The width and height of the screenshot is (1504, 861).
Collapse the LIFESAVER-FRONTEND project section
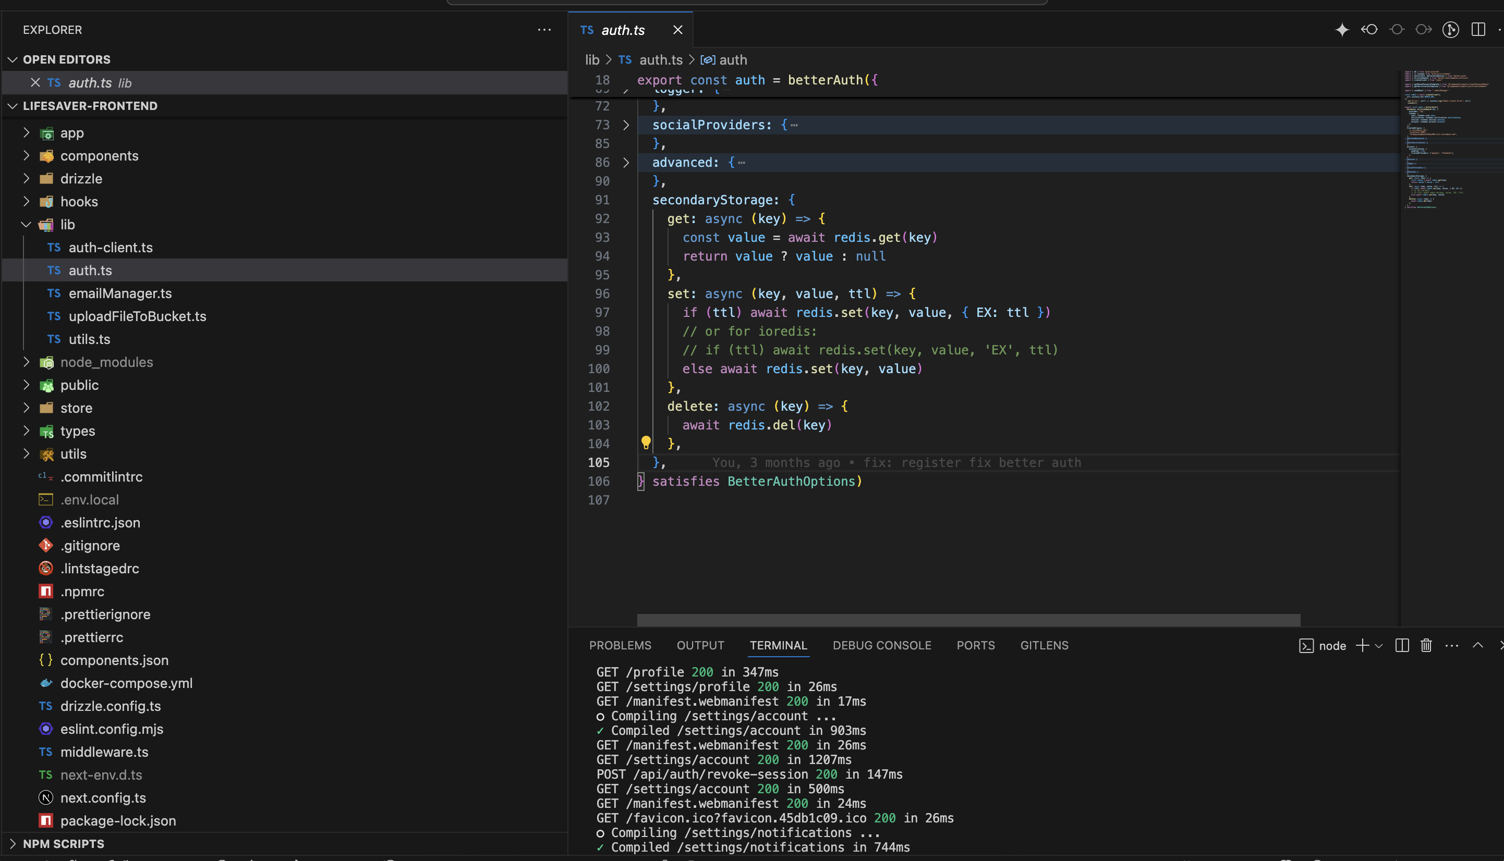[x=284, y=106]
